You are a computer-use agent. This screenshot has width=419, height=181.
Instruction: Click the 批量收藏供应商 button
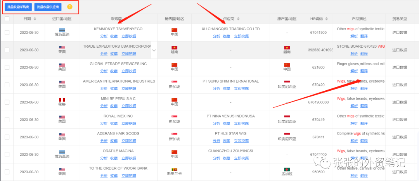tap(48, 7)
